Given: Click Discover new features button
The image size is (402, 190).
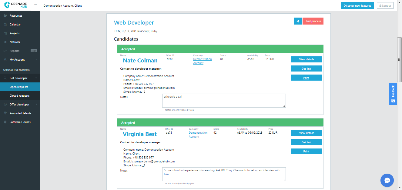Looking at the screenshot, I should pyautogui.click(x=357, y=5).
